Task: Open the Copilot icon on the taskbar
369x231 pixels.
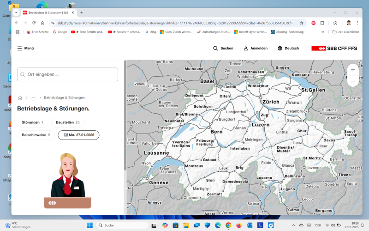Action: [165, 225]
